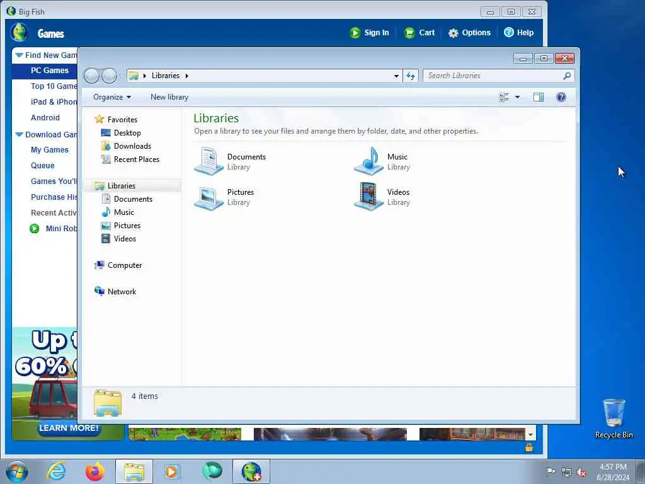645x484 pixels.
Task: Click LEARN MORE on sale banner
Action: (69, 428)
